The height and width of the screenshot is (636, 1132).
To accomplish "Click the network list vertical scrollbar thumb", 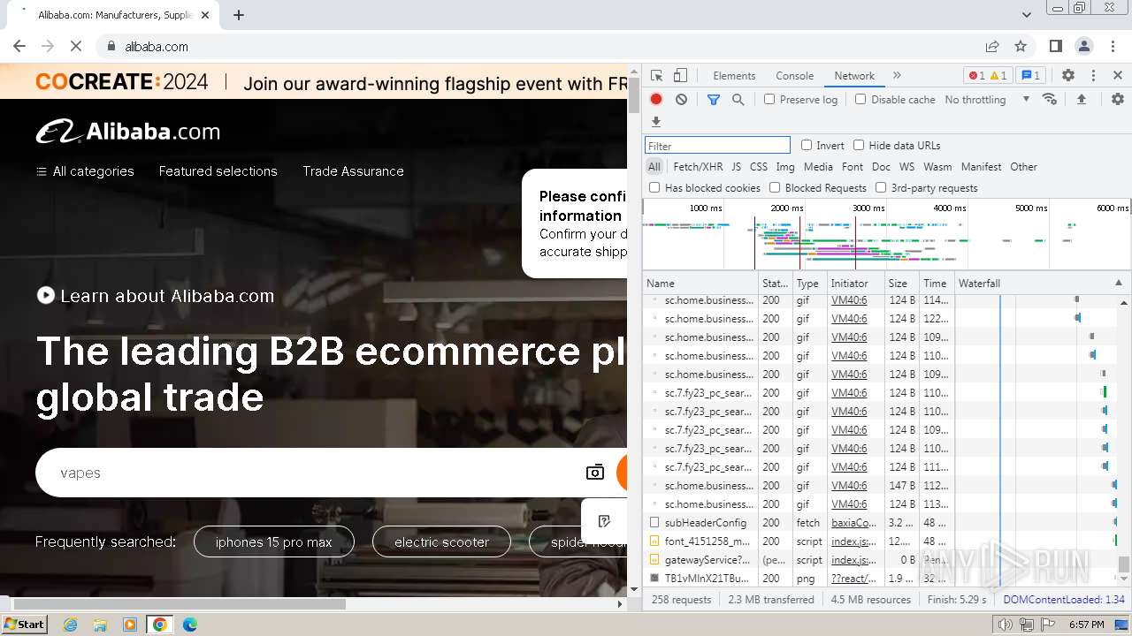I will (x=1124, y=564).
